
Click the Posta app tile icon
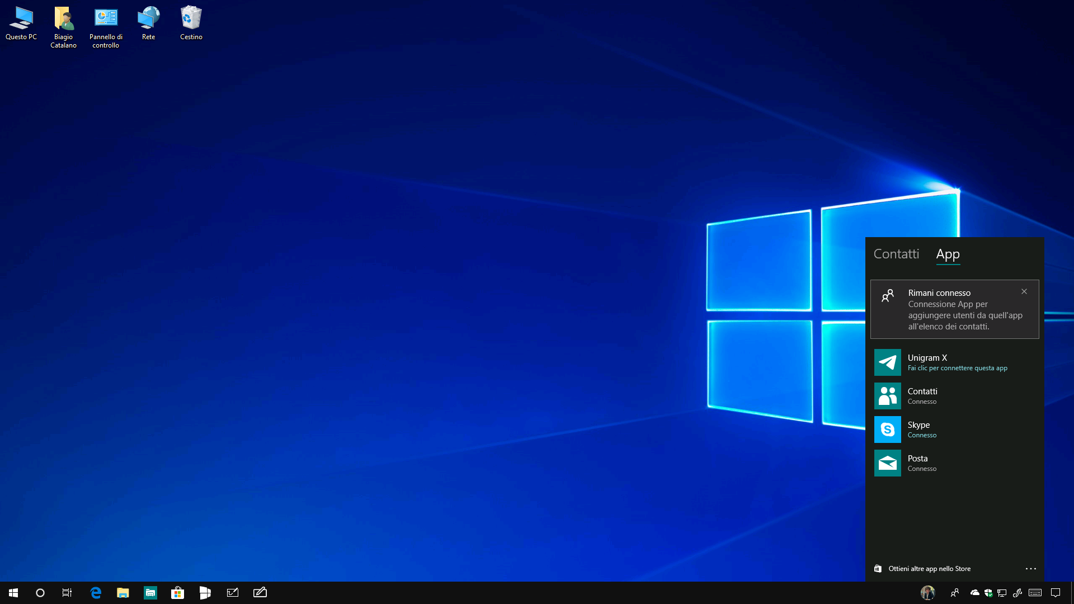[x=887, y=463]
